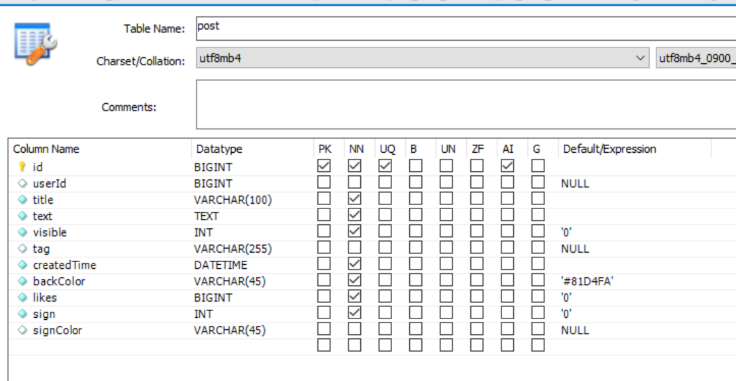Open the utf8mb4_0900 collation dropdown

tap(696, 58)
